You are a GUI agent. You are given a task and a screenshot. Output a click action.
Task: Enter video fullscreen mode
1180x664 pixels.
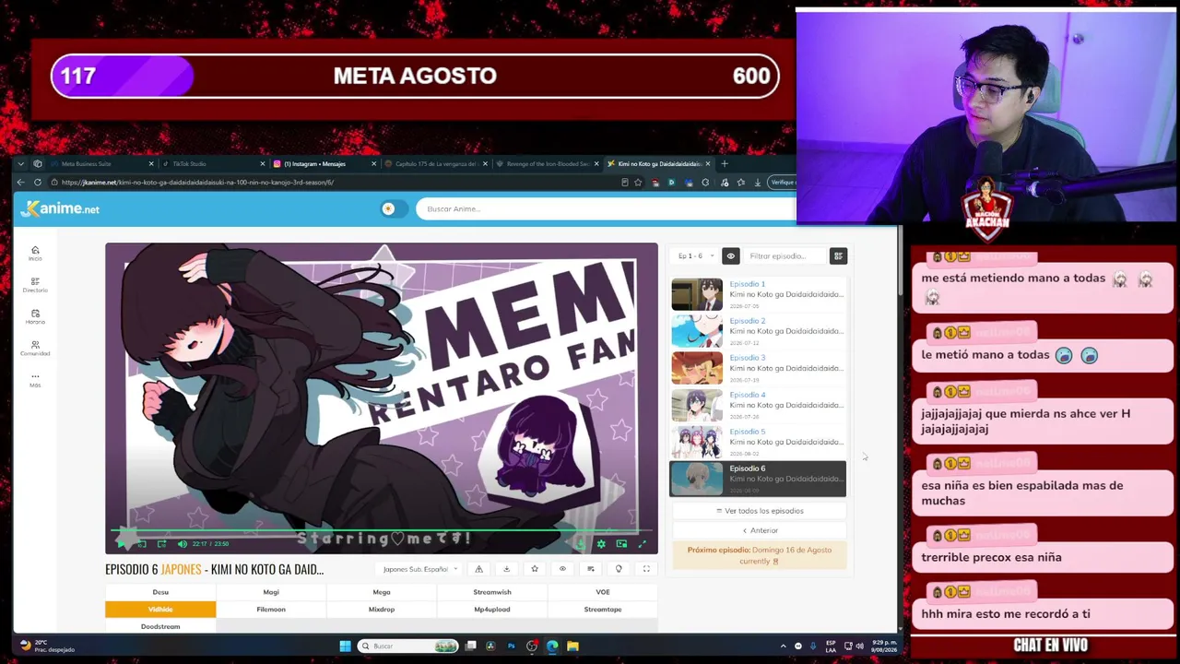coord(643,543)
